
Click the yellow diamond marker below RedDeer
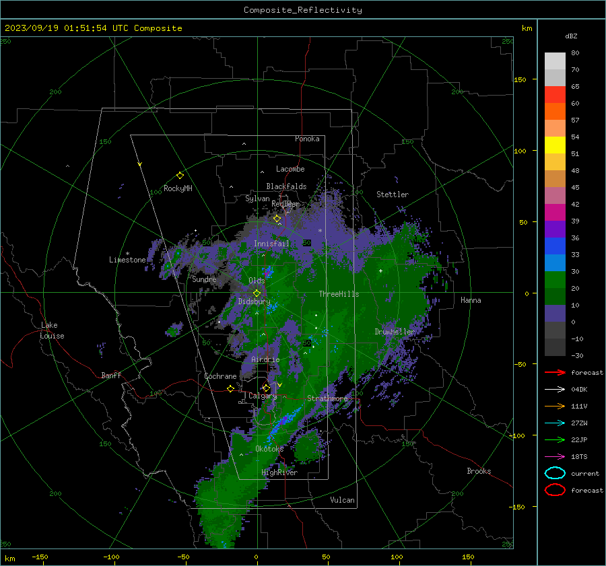click(x=277, y=219)
